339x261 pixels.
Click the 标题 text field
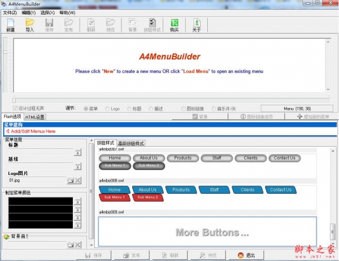pyautogui.click(x=41, y=152)
